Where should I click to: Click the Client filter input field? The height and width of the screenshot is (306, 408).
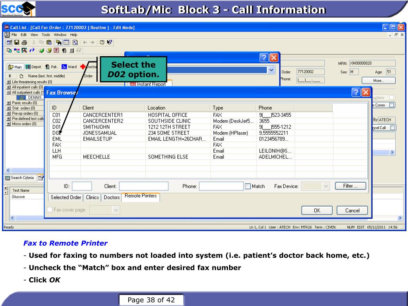coord(143,186)
